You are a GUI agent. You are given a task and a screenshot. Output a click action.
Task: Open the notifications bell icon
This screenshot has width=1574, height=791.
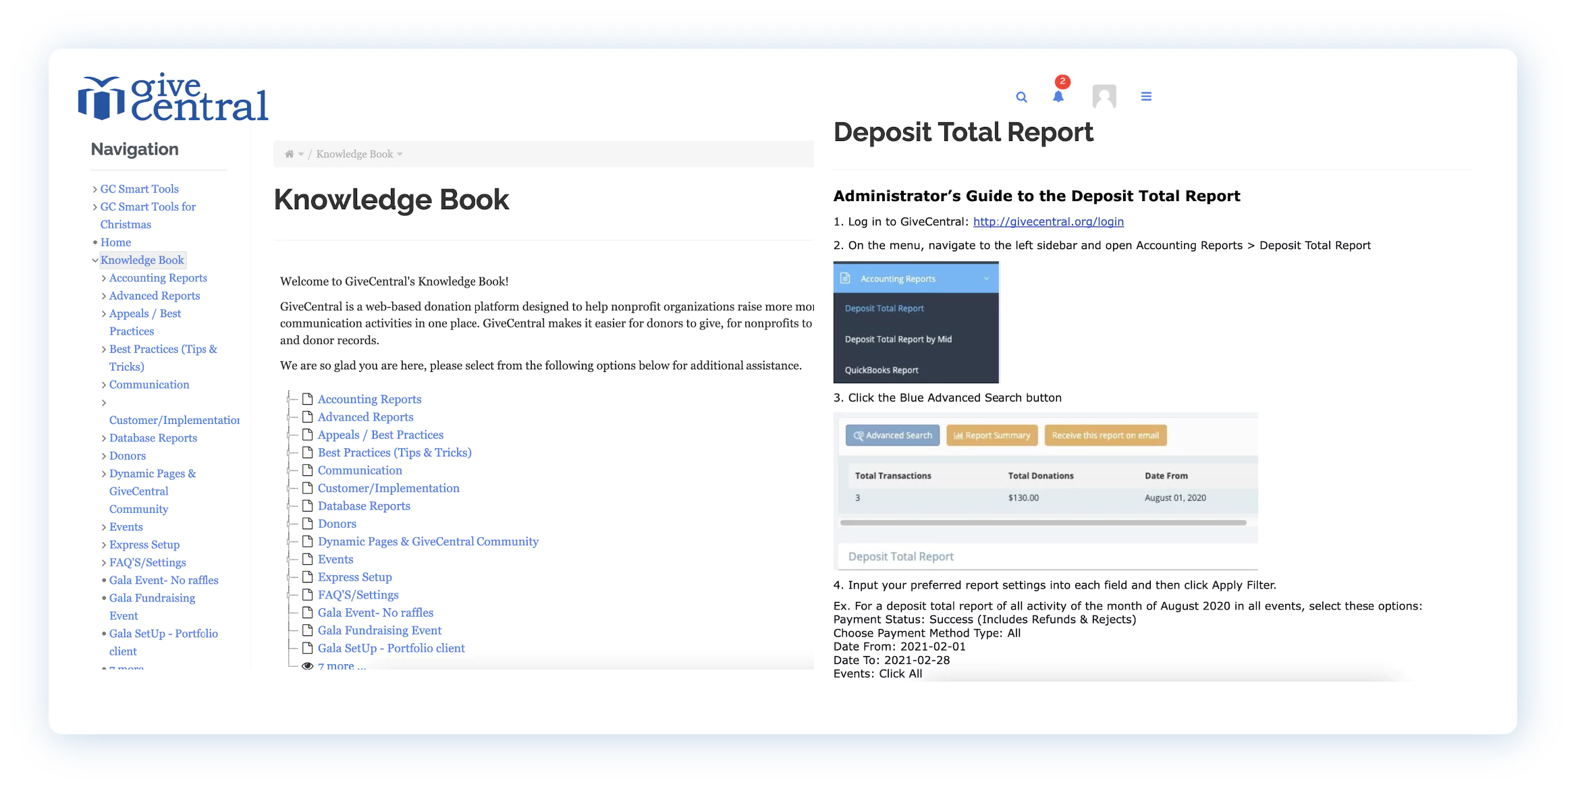(1058, 97)
